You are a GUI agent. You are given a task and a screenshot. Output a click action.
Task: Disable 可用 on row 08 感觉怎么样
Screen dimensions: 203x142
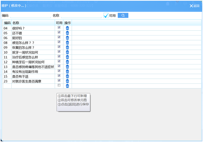click(x=59, y=42)
